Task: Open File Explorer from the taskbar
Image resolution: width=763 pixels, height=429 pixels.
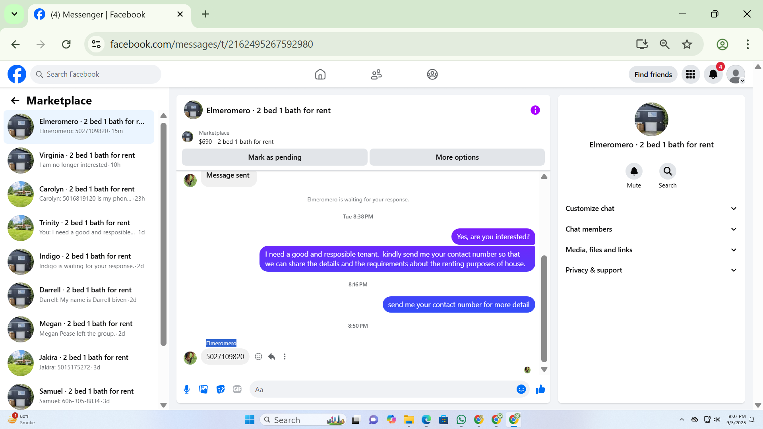Action: click(409, 419)
